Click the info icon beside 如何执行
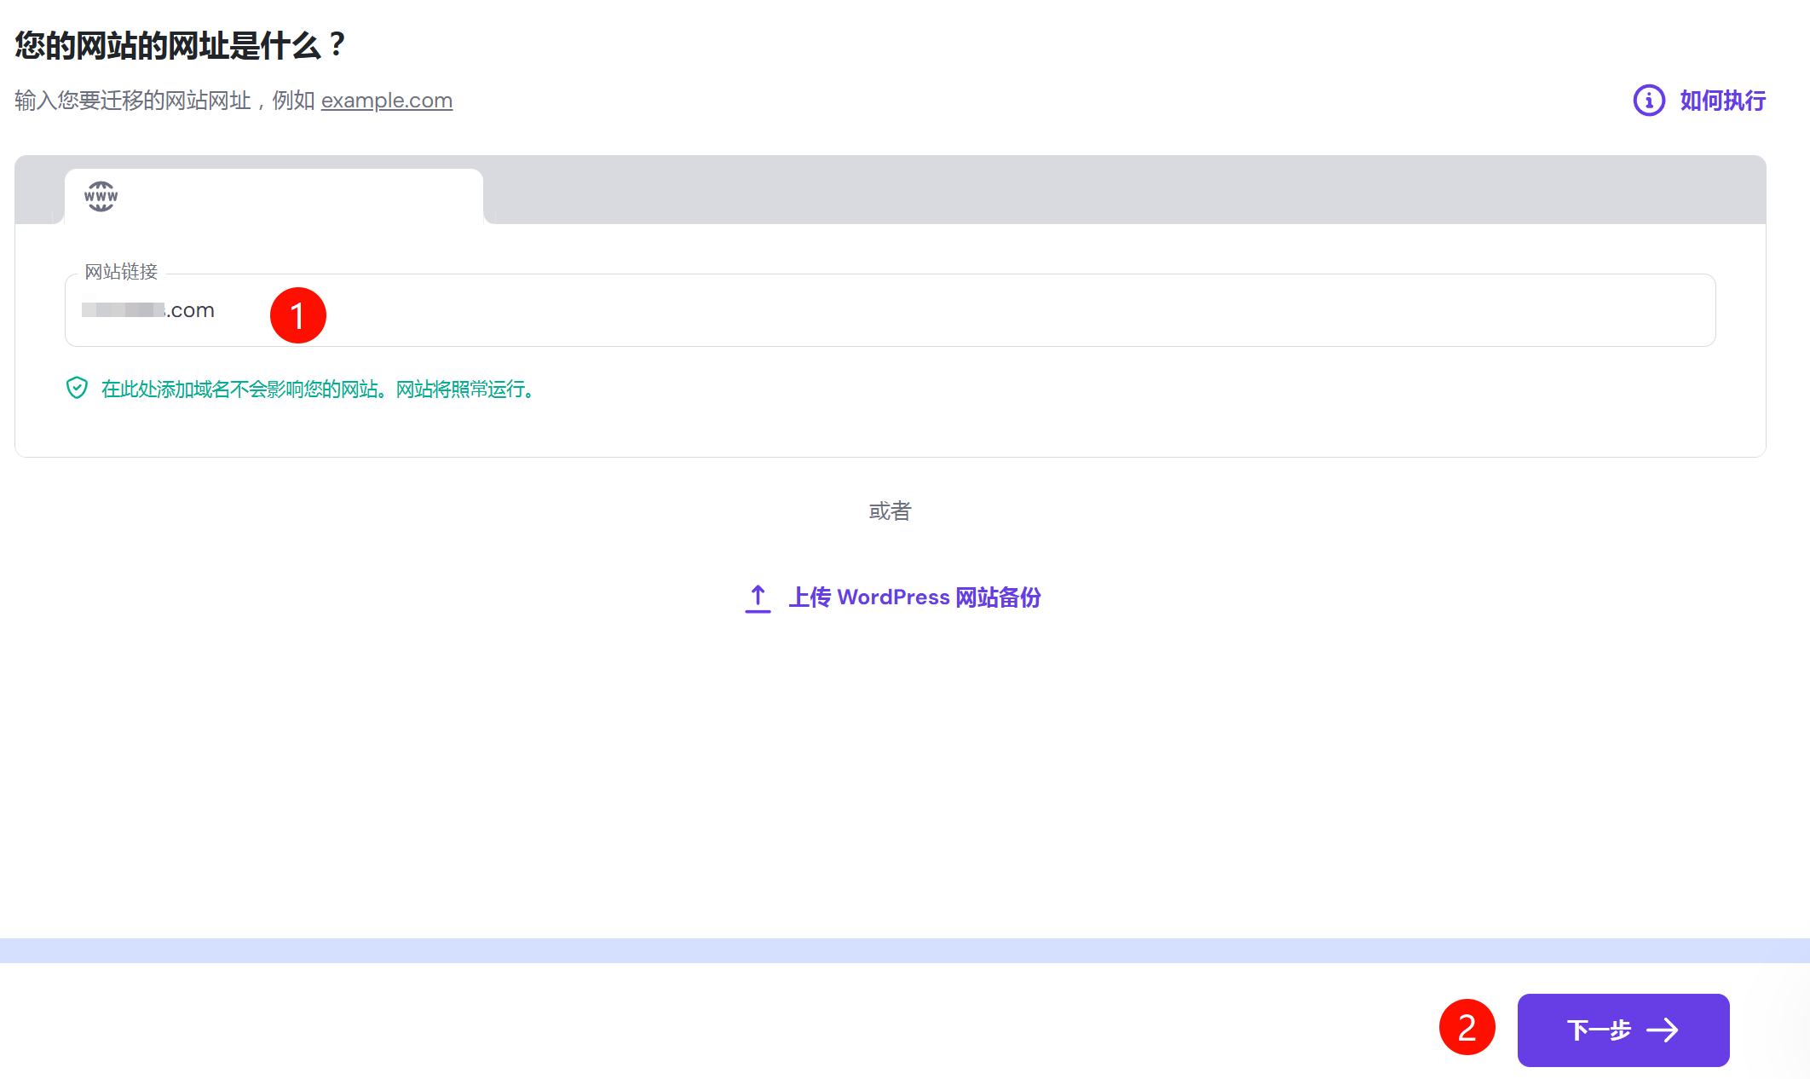 [1649, 101]
